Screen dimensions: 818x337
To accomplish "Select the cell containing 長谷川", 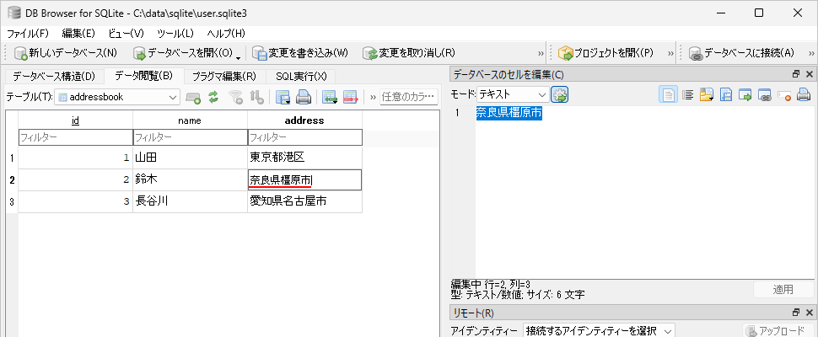I will 190,201.
